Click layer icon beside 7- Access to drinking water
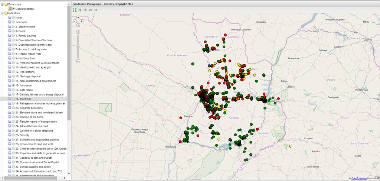This screenshot has width=380, height=181. coord(10,49)
